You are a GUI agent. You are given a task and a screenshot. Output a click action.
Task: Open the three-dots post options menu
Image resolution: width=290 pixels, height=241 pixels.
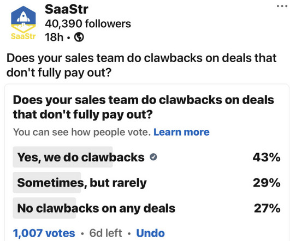tap(282, 6)
